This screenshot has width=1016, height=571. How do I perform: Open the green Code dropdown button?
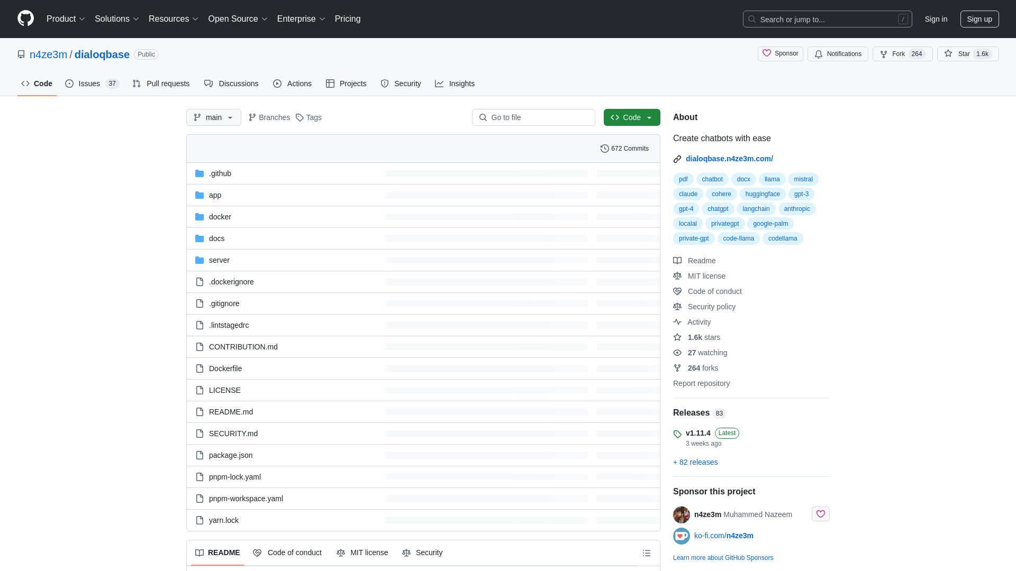click(x=632, y=117)
